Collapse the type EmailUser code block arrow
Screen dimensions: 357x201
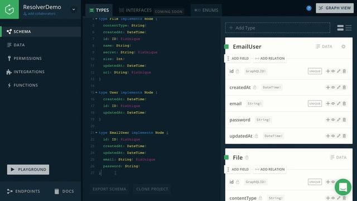pyautogui.click(x=97, y=133)
